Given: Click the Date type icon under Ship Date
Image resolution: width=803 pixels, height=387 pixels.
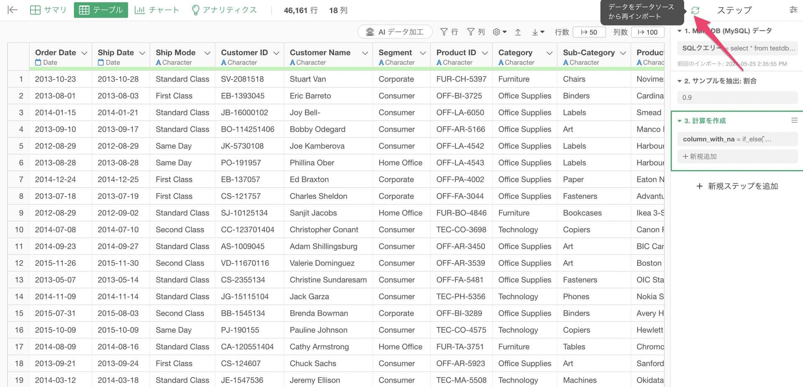Looking at the screenshot, I should (101, 62).
